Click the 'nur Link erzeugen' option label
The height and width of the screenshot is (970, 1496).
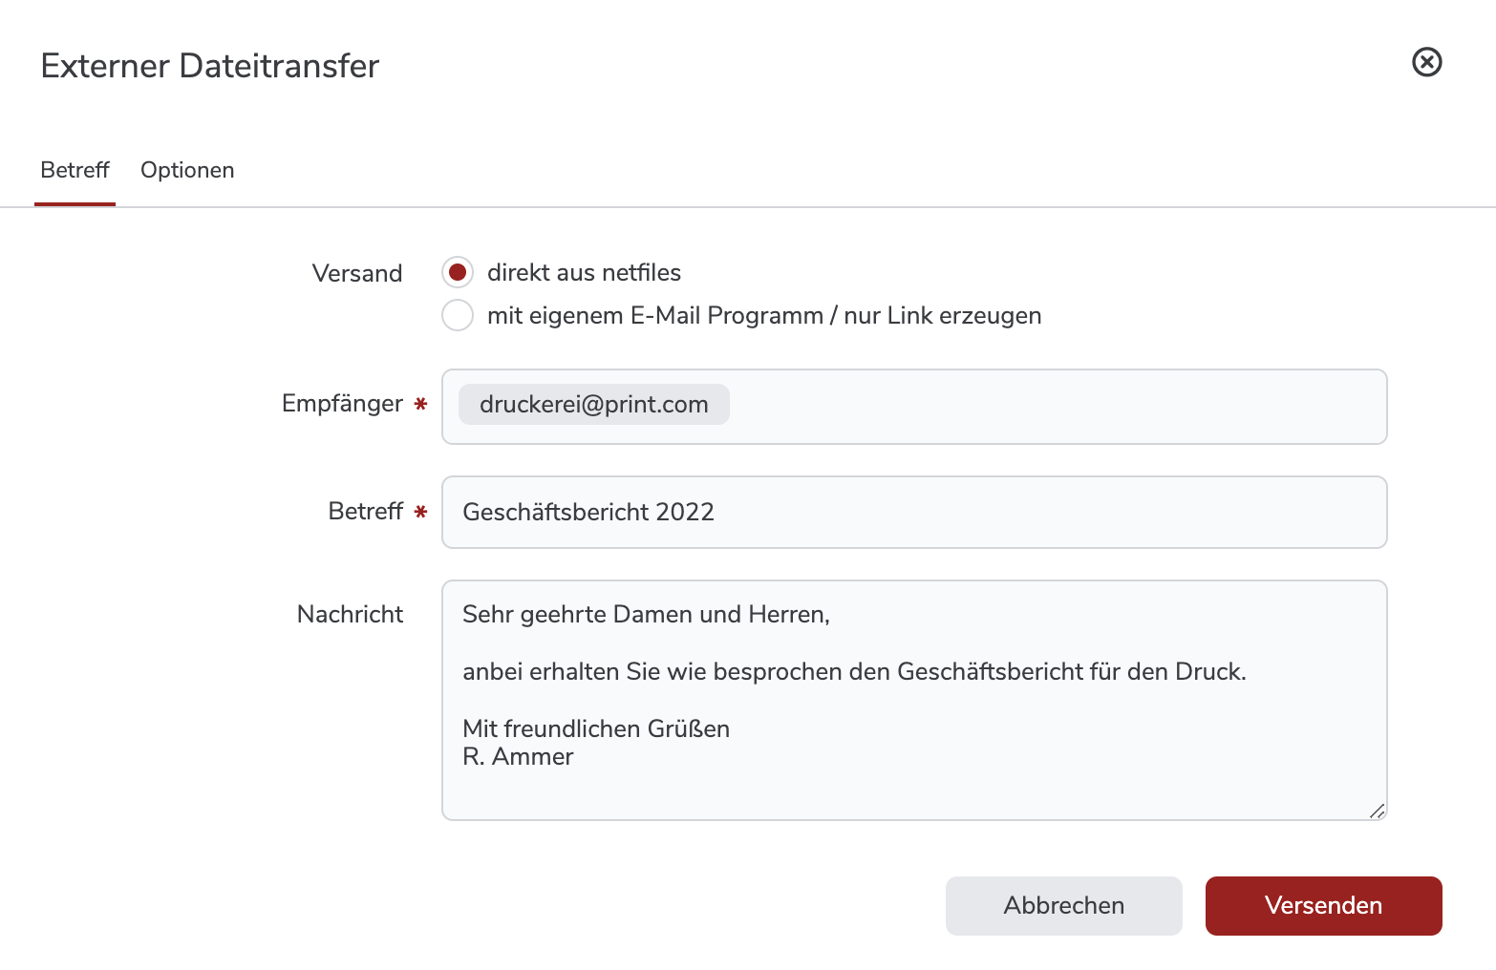pos(764,315)
